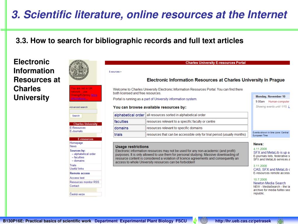The image size is (298, 224).
Task: Focus the sidebar search text field
Action: tap(83, 111)
